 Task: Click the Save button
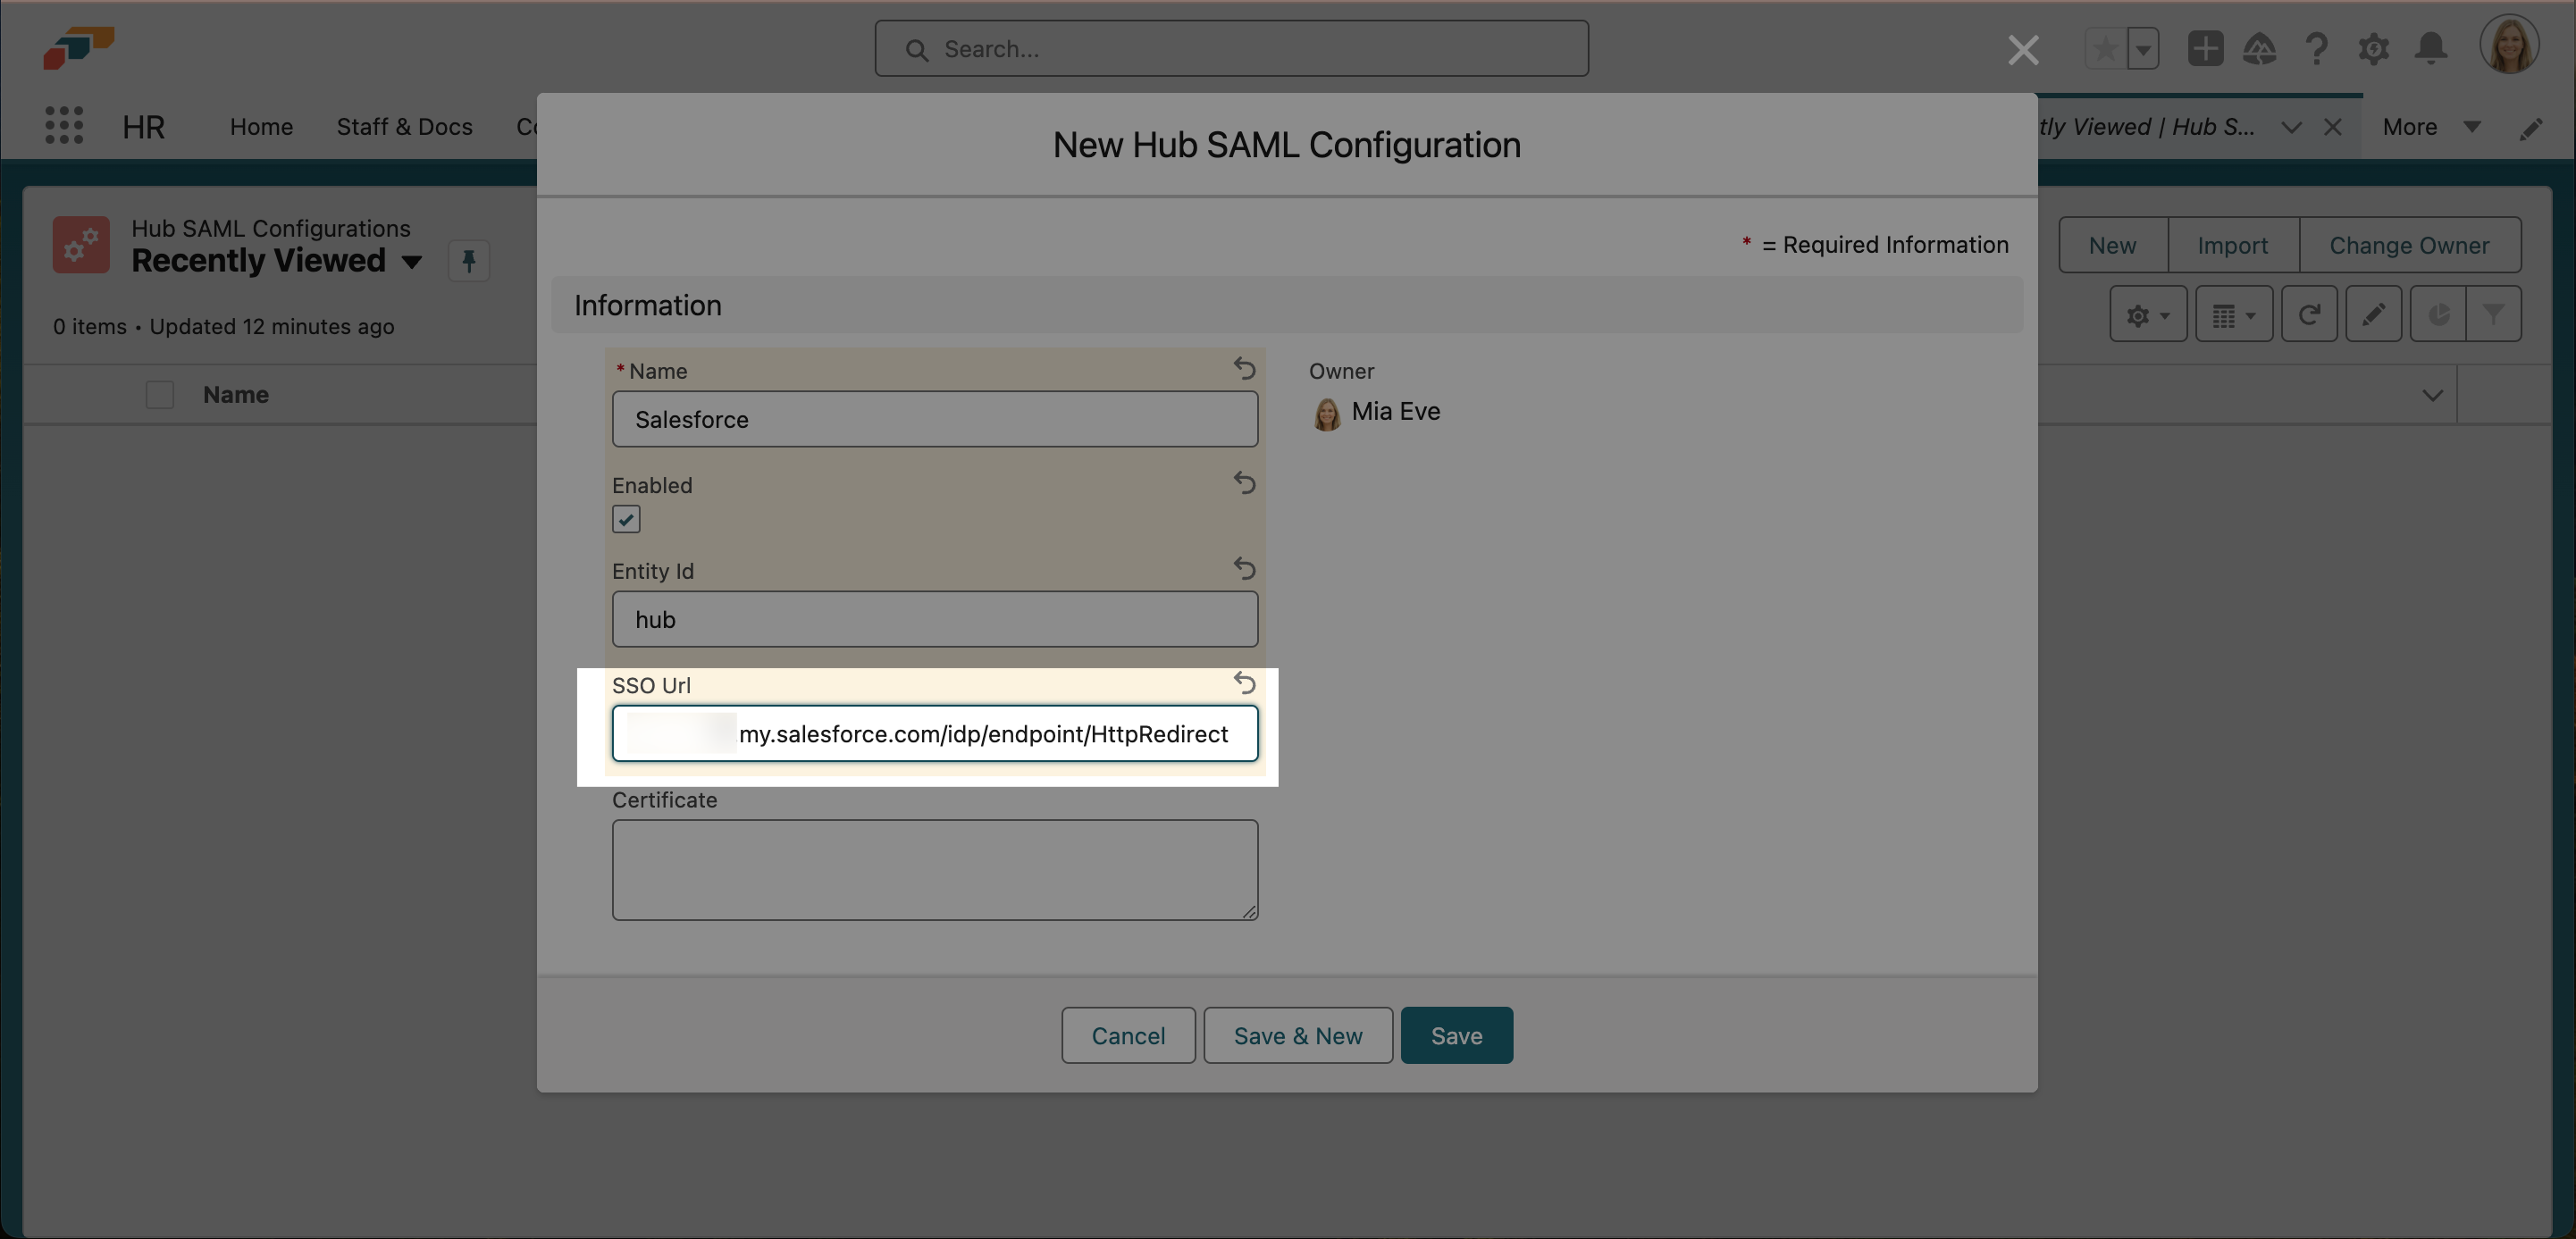click(x=1455, y=1035)
